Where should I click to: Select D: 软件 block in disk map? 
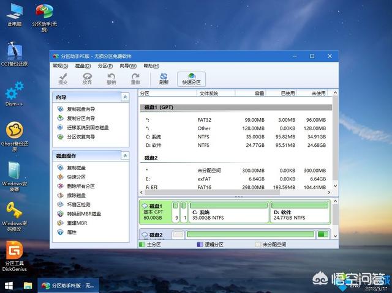(299, 213)
